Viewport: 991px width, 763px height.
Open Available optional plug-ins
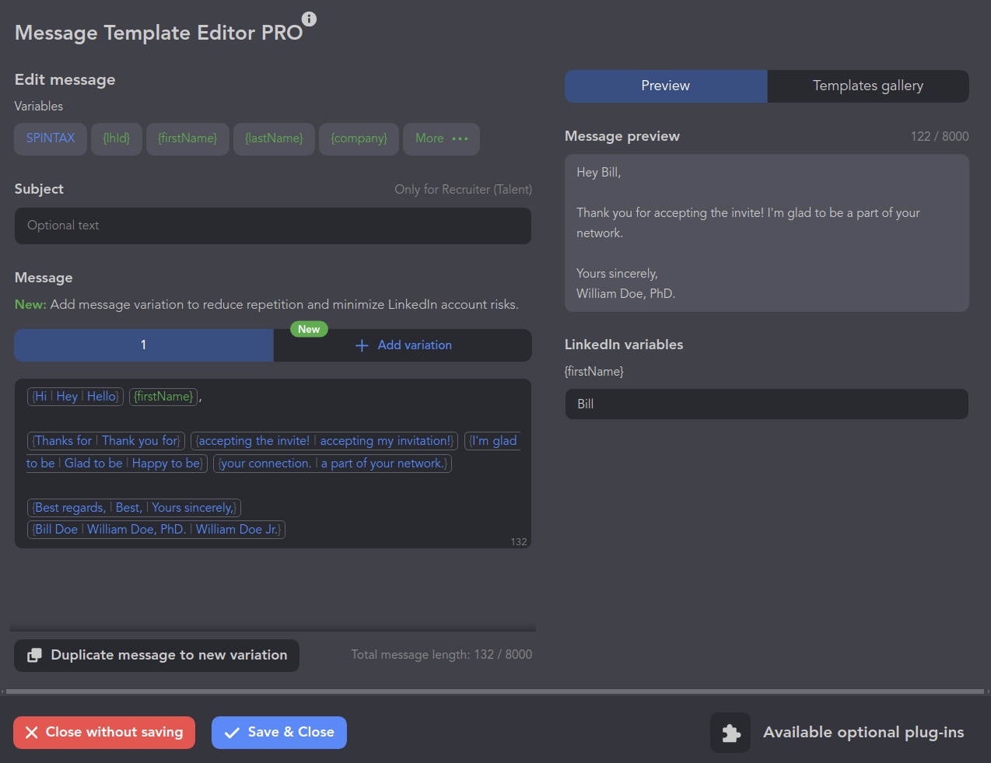point(863,733)
